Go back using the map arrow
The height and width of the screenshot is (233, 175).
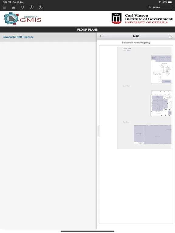pos(101,36)
